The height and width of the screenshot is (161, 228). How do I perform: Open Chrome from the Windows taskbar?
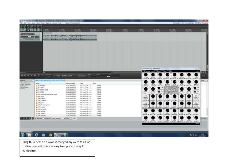click(50, 135)
